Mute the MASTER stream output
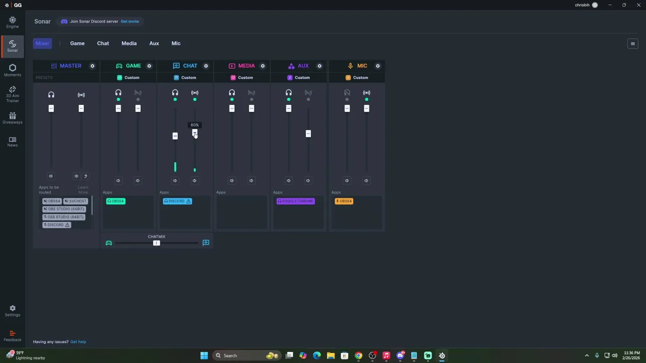This screenshot has width=646, height=363. pos(76,176)
